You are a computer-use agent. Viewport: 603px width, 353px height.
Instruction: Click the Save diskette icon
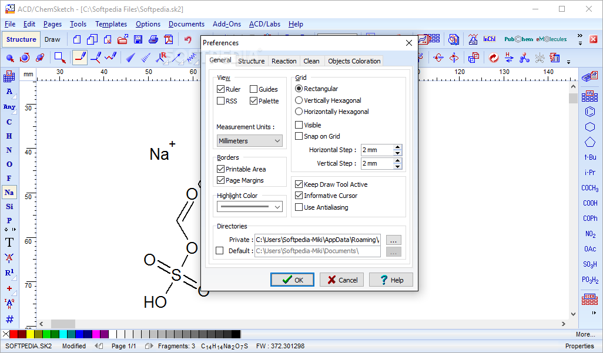tap(138, 39)
